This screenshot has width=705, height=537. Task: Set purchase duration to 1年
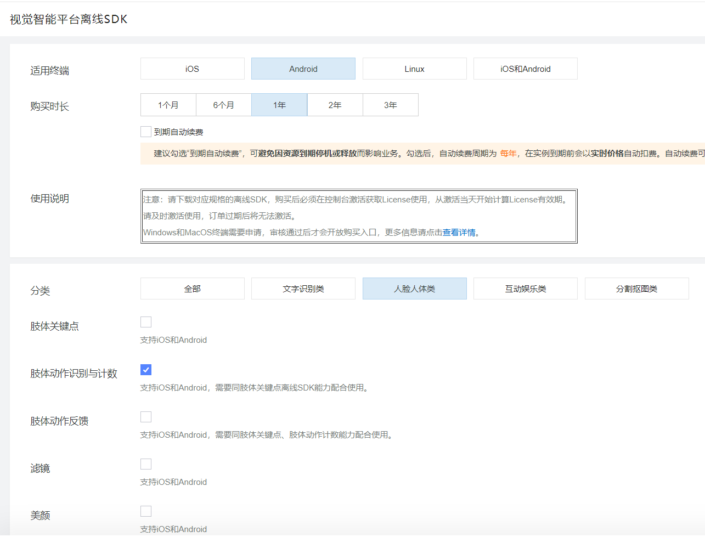279,105
